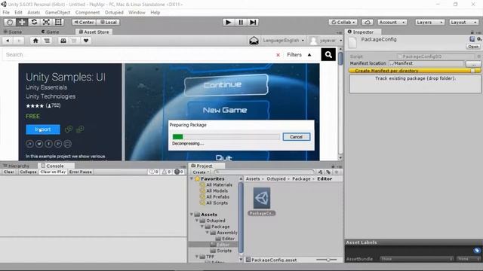Click search by label icon in Project

click(328, 172)
